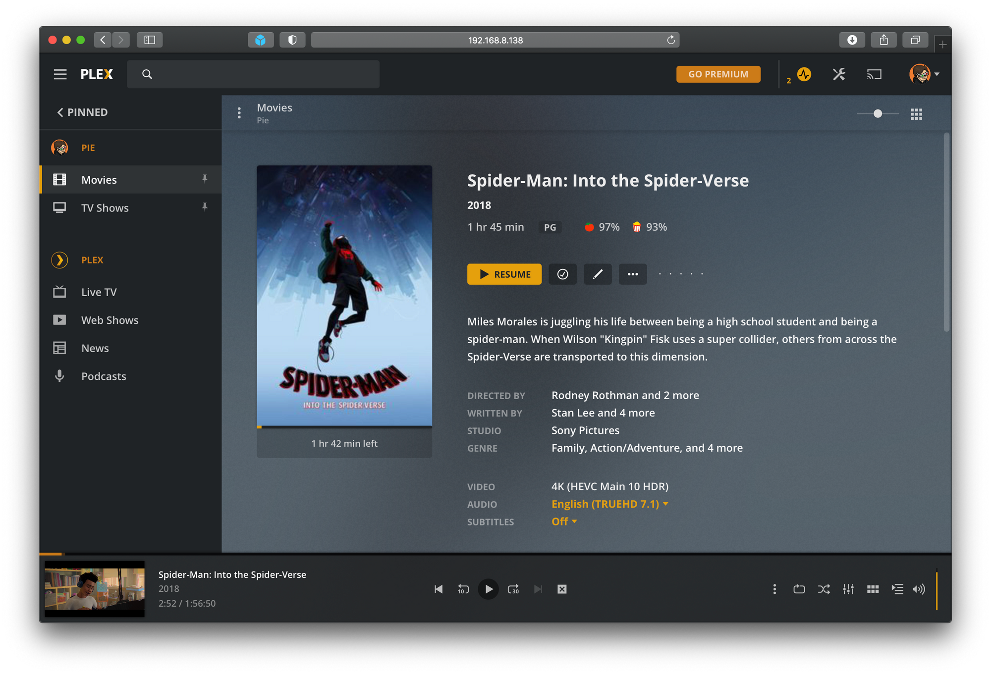Toggle subtitles off dropdown

click(x=564, y=521)
